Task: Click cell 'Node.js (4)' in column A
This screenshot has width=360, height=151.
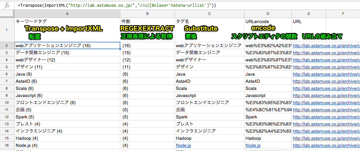Action: point(67,146)
